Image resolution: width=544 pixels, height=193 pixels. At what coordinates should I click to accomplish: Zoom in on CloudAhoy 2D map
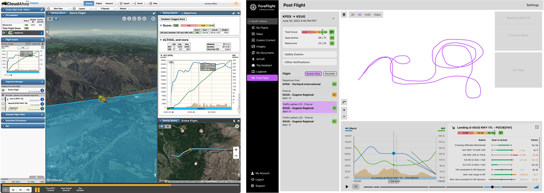click(x=236, y=150)
